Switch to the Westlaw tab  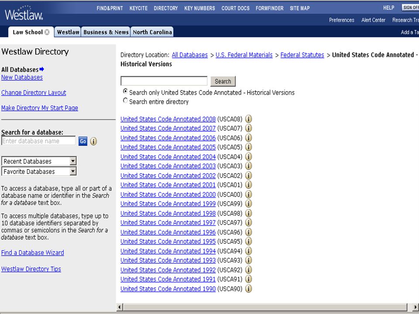(x=68, y=32)
